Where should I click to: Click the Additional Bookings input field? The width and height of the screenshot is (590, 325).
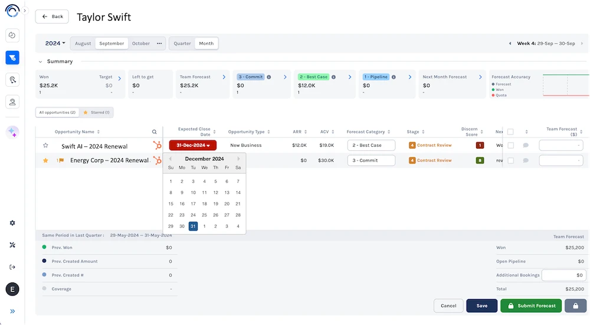click(x=563, y=275)
